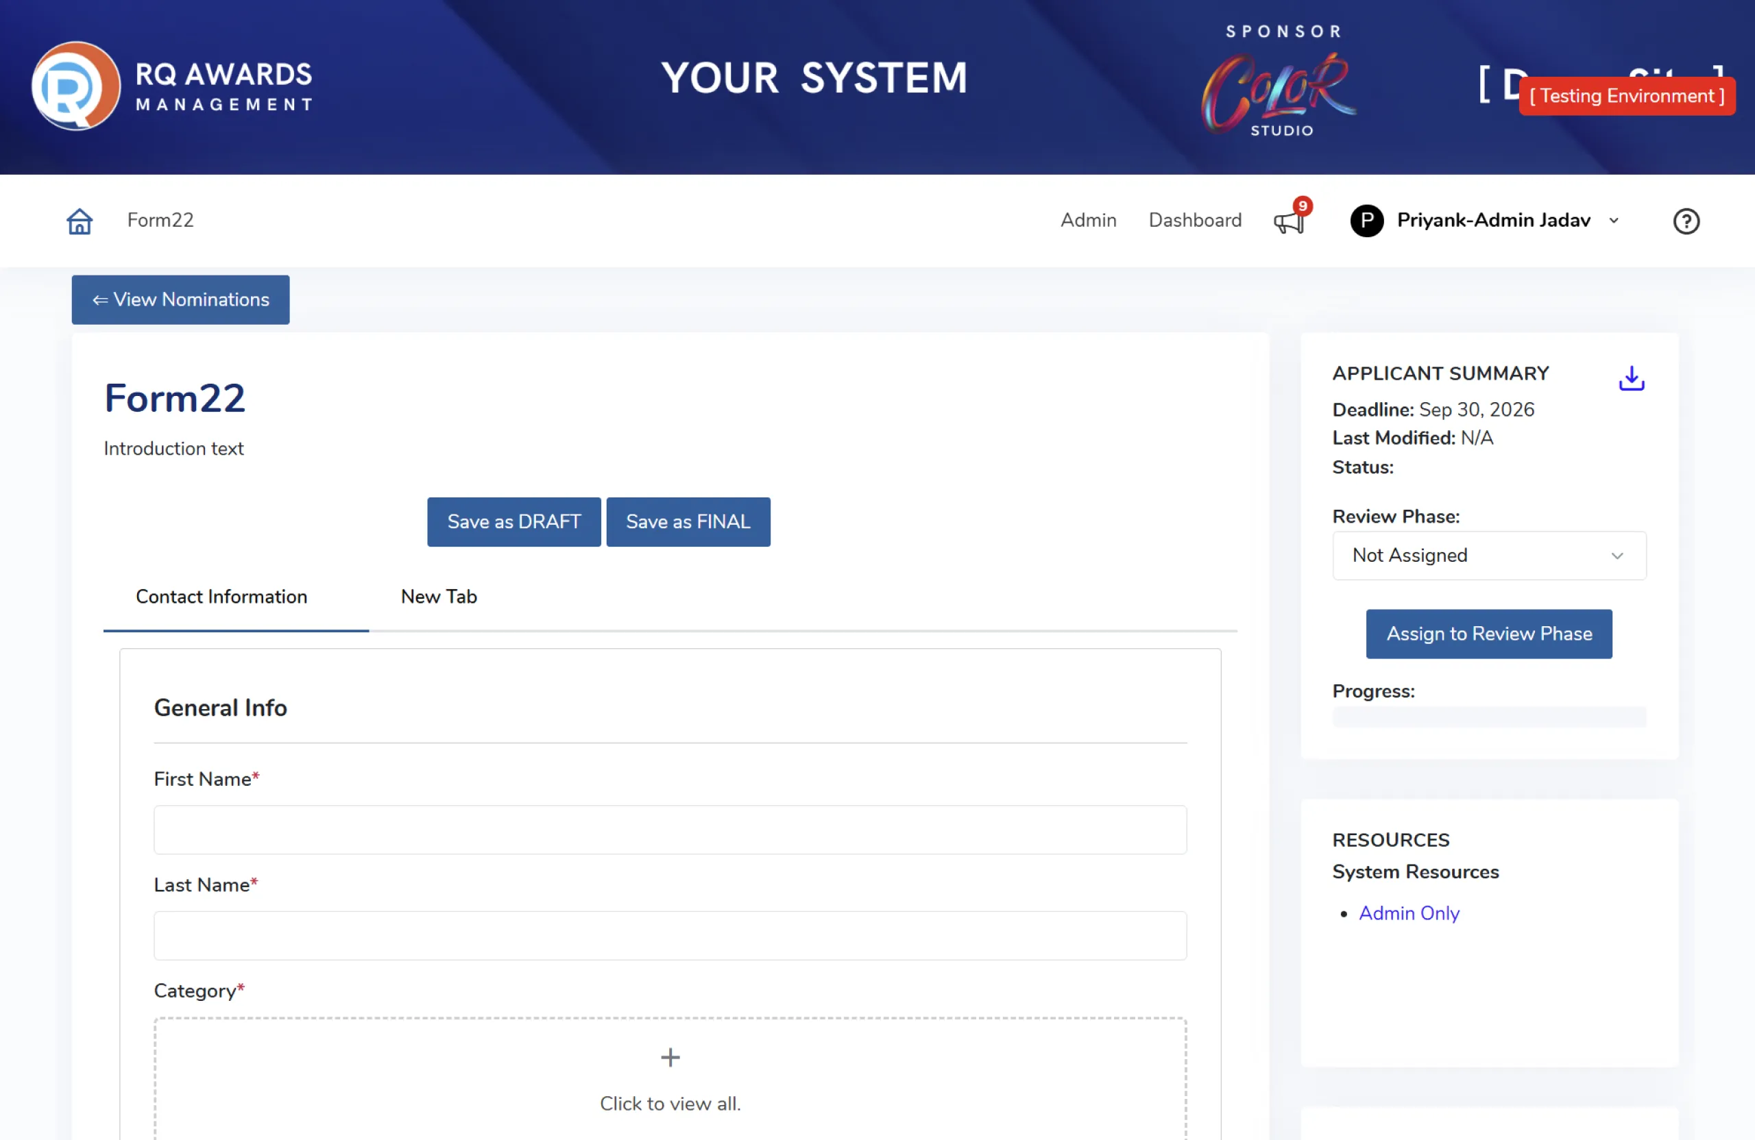This screenshot has width=1755, height=1140.
Task: Click Assign to Review Phase button
Action: 1488,634
